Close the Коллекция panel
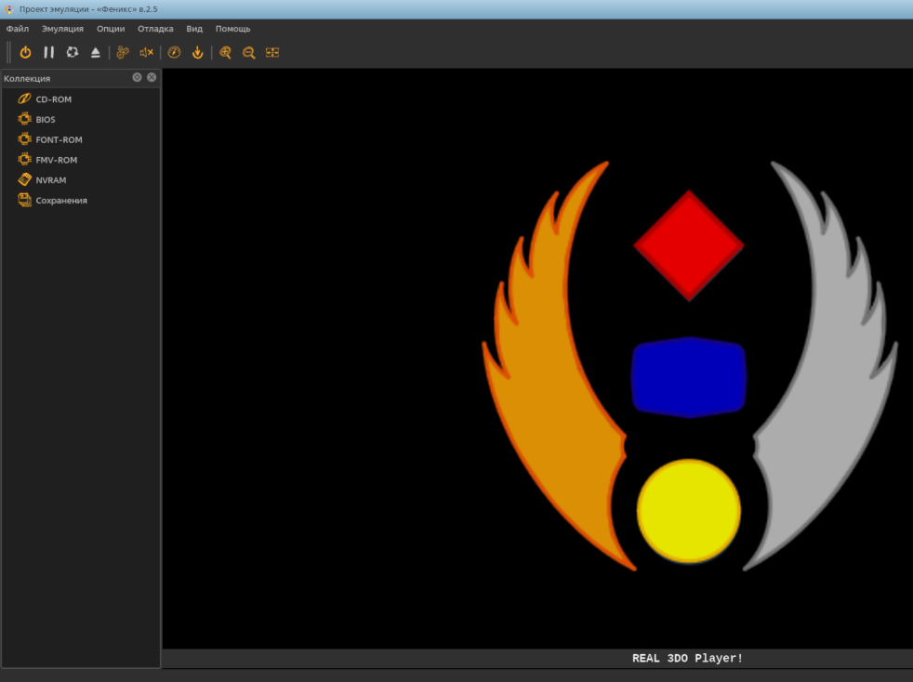This screenshot has width=913, height=682. pyautogui.click(x=152, y=77)
